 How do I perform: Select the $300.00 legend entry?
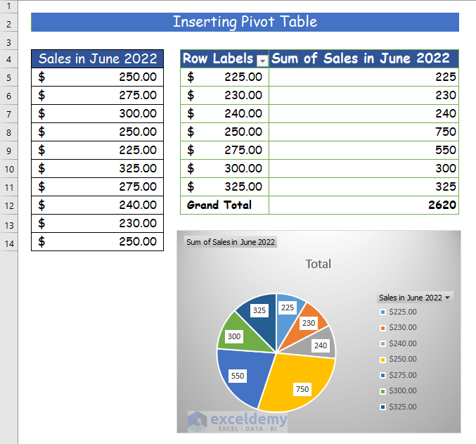pos(399,391)
